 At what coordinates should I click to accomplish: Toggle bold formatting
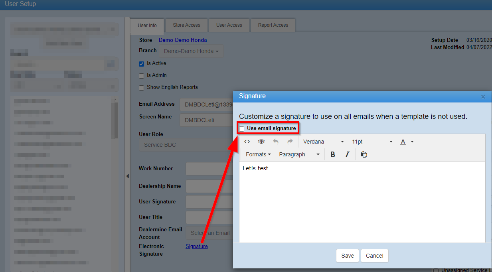coord(333,155)
